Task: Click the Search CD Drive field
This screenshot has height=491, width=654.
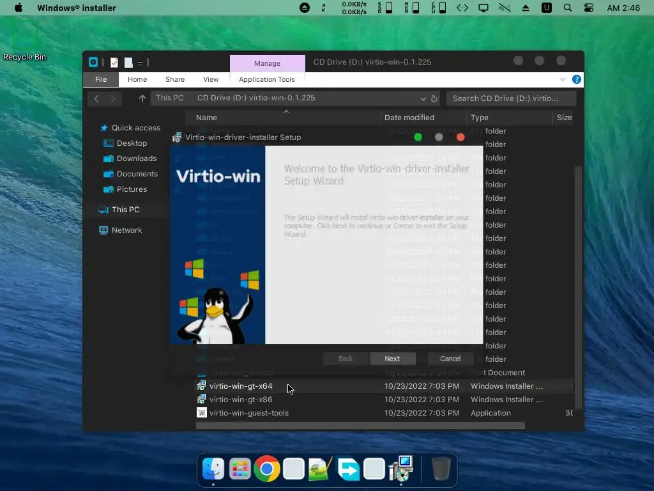Action: click(512, 98)
